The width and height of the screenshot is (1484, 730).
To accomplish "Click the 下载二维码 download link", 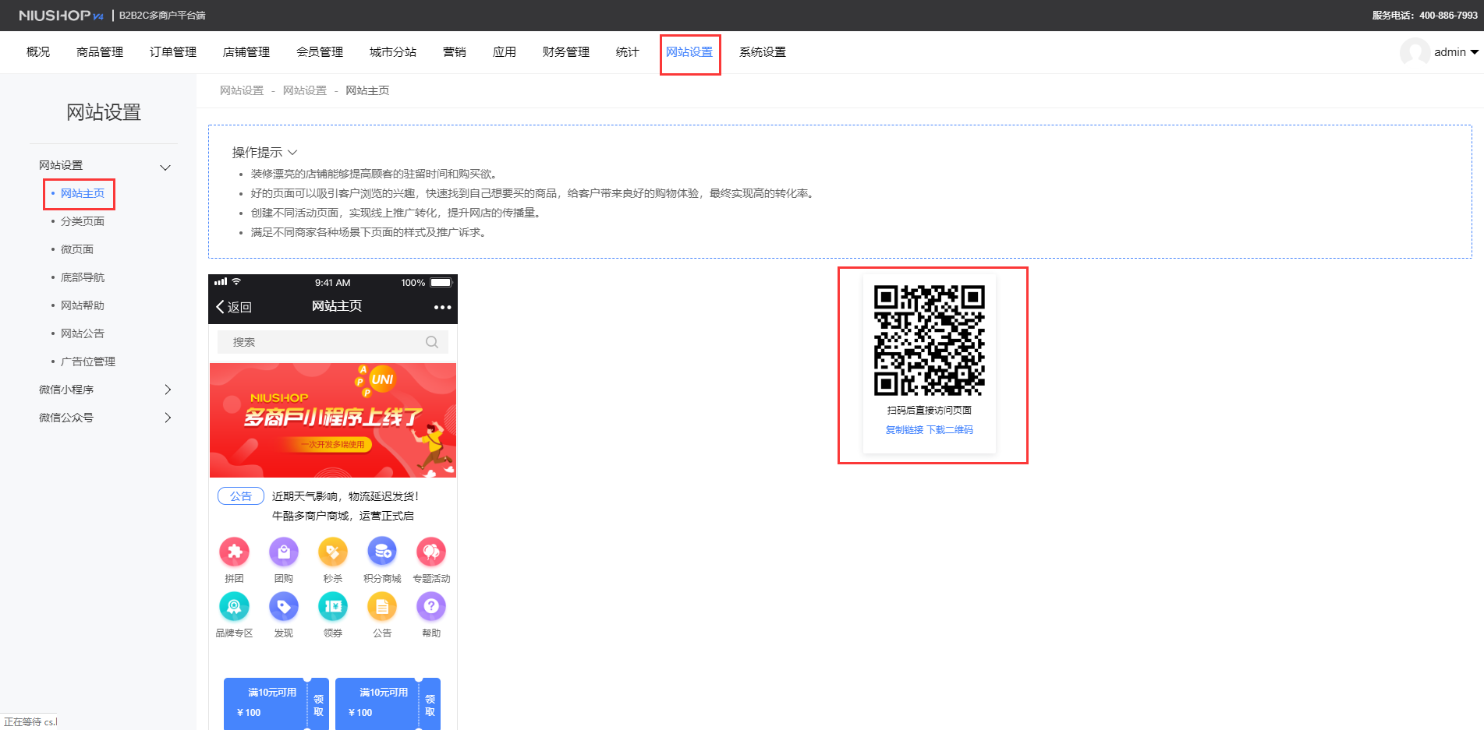I will click(x=950, y=430).
